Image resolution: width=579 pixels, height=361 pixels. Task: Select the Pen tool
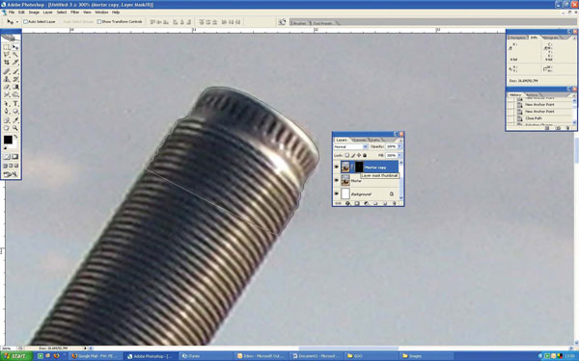[x=7, y=111]
